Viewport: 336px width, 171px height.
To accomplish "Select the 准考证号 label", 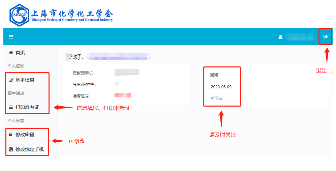I will [x=82, y=96].
